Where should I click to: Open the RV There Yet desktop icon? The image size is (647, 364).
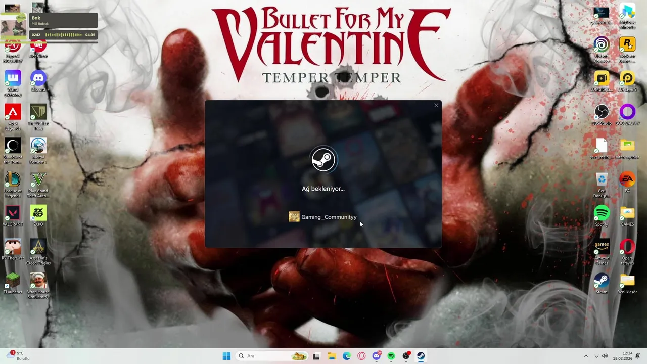pos(13,249)
